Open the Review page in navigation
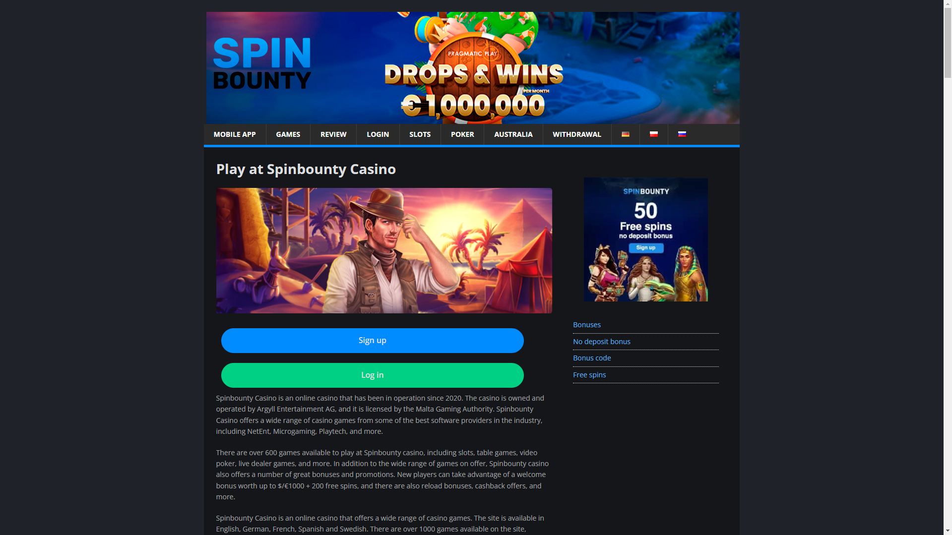 333,134
